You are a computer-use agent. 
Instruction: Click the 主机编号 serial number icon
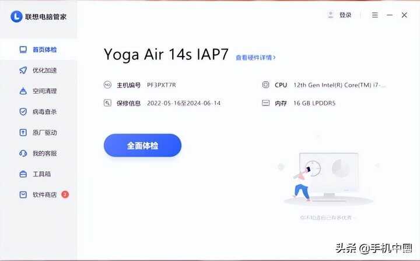click(107, 85)
